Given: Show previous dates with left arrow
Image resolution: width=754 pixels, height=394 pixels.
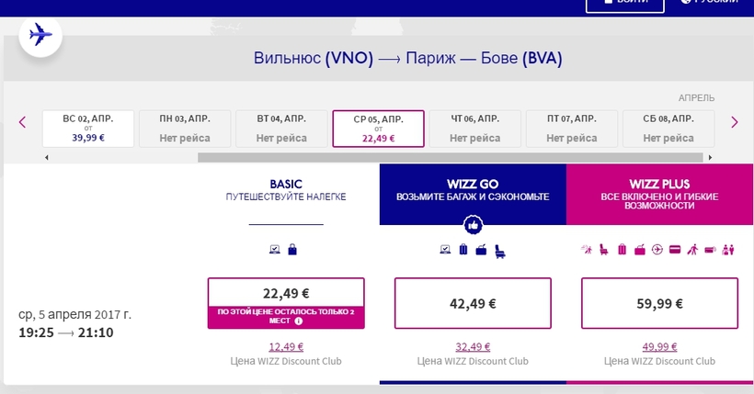Looking at the screenshot, I should [x=22, y=122].
